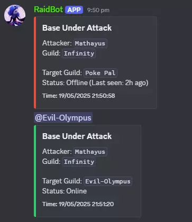Click the Status Online text
This screenshot has width=192, height=222.
click(x=65, y=191)
